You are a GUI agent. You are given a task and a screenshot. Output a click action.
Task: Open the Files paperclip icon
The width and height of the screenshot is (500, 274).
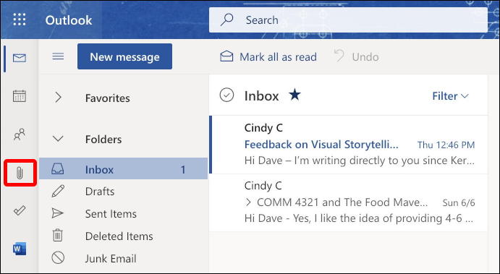click(20, 173)
